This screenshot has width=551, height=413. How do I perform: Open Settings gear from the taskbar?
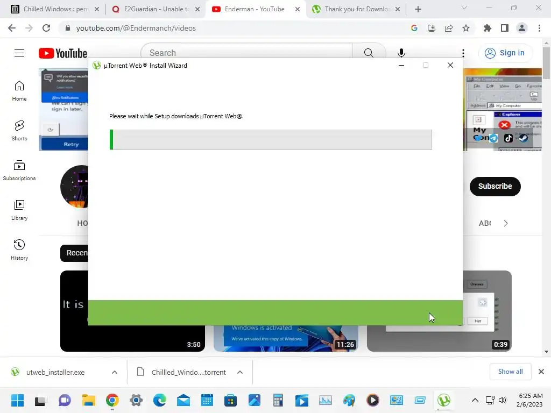point(136,400)
